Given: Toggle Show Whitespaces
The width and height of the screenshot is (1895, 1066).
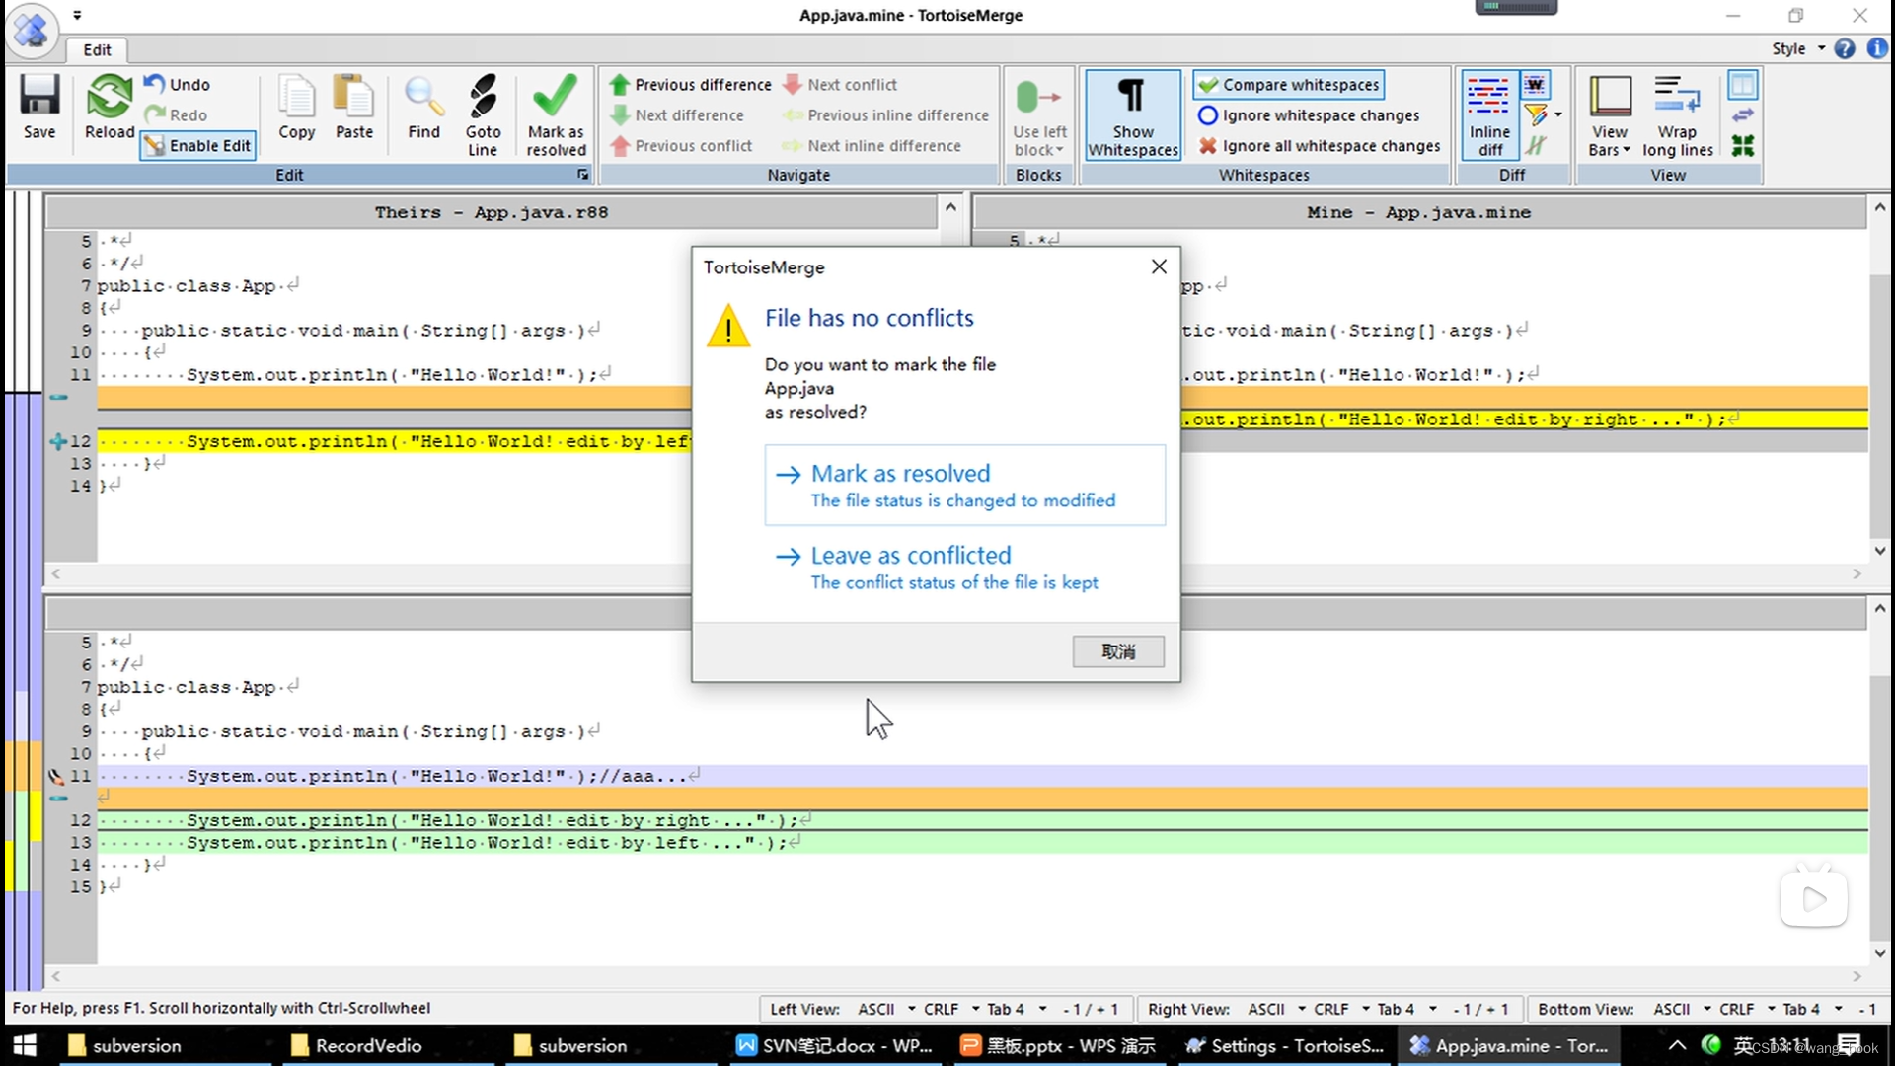Looking at the screenshot, I should click(x=1133, y=115).
